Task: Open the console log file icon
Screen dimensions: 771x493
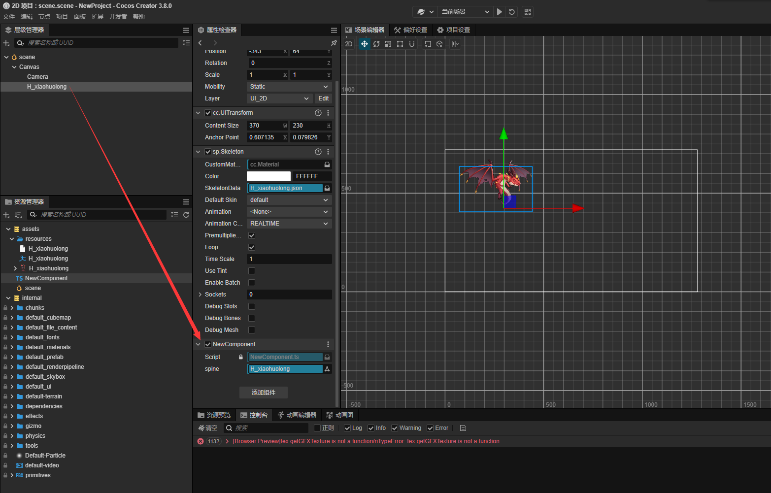Action: [x=463, y=428]
